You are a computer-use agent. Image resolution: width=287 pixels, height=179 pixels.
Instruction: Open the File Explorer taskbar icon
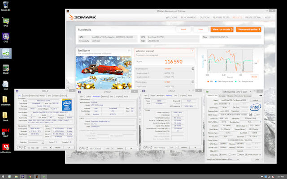point(16,177)
